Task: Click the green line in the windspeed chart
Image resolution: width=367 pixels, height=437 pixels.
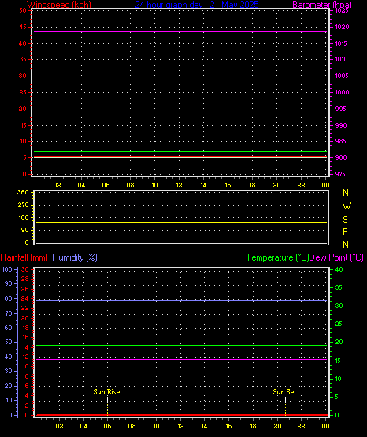Action: 180,152
